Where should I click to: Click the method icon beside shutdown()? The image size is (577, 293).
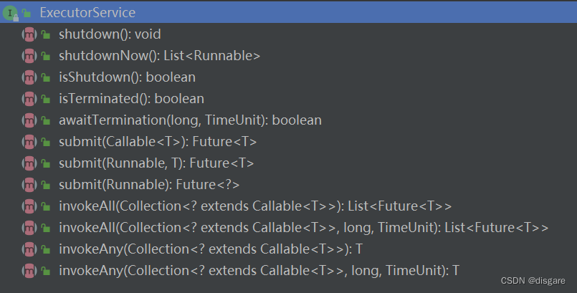coord(29,34)
